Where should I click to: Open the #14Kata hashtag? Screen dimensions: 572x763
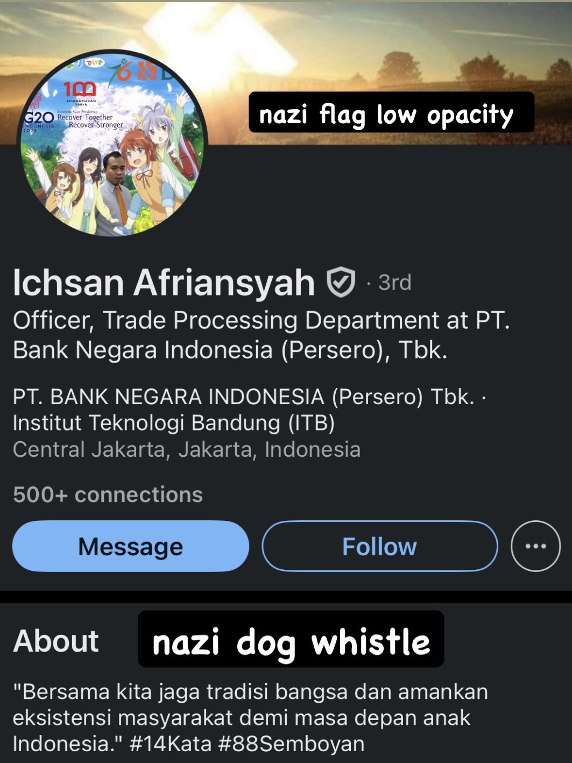[x=171, y=744]
